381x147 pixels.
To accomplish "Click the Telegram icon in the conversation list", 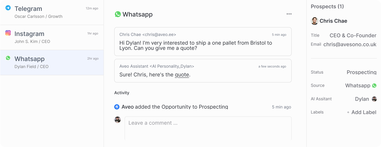I will [x=8, y=8].
